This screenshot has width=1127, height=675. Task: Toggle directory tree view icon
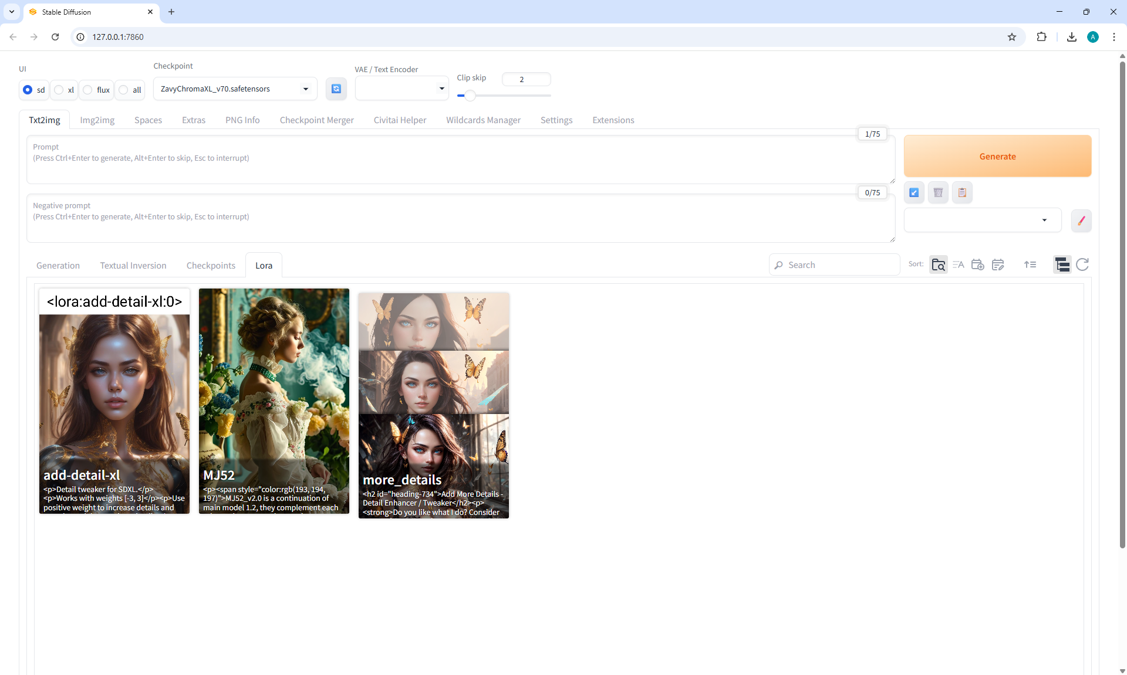click(x=1062, y=264)
